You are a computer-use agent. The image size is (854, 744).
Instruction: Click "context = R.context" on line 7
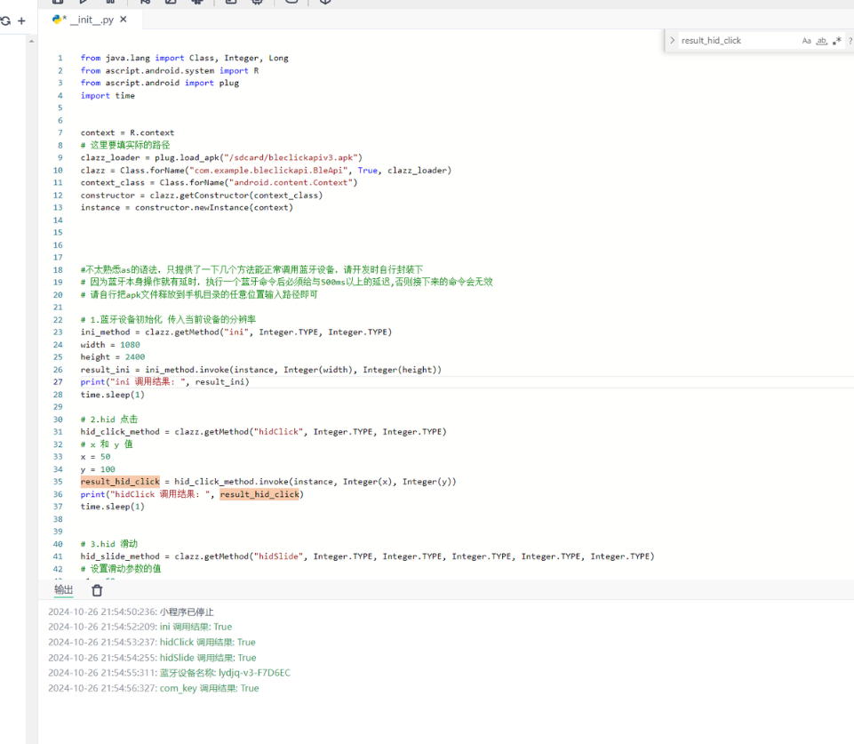(127, 132)
